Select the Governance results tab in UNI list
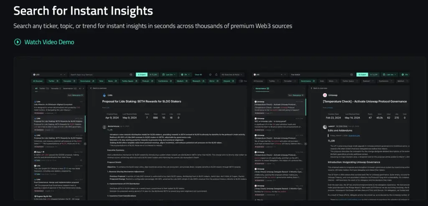 tap(262, 88)
